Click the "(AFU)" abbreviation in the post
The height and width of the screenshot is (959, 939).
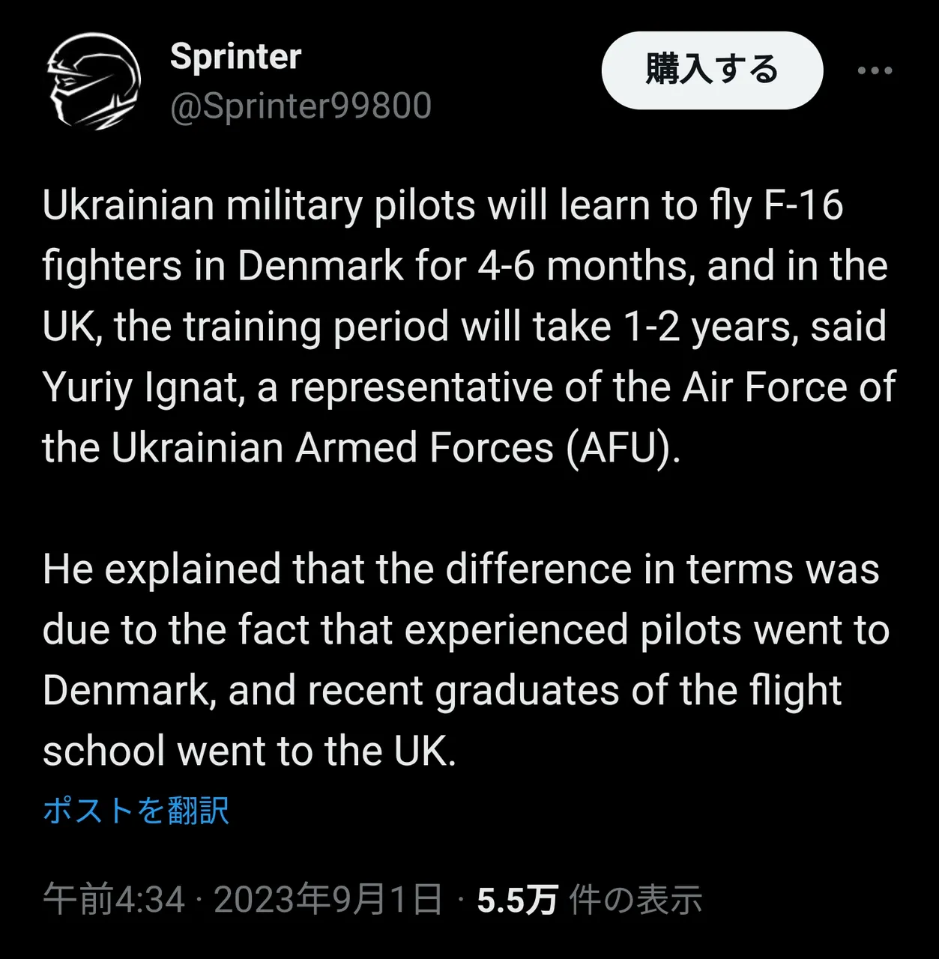pyautogui.click(x=624, y=448)
